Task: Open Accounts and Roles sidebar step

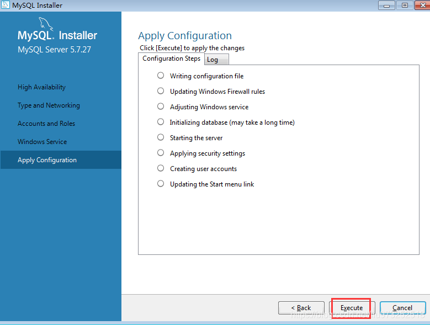Action: [46, 124]
